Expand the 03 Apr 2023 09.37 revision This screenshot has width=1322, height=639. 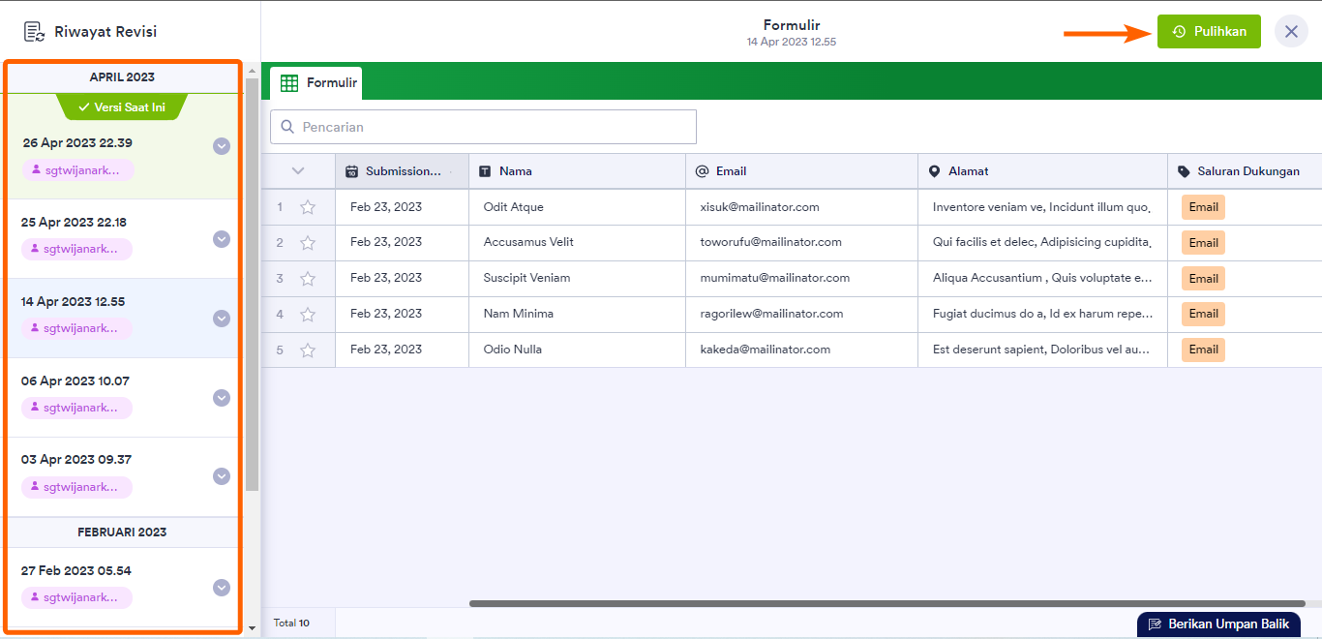[x=222, y=476]
